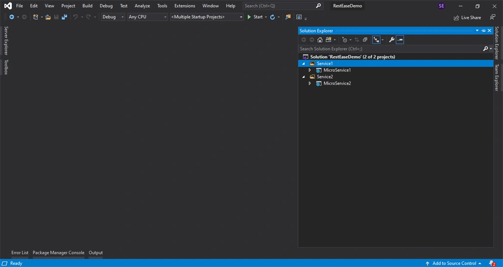Open the Multiple Startup Projects dropdown
Screen dimensions: 503x267
(x=207, y=17)
